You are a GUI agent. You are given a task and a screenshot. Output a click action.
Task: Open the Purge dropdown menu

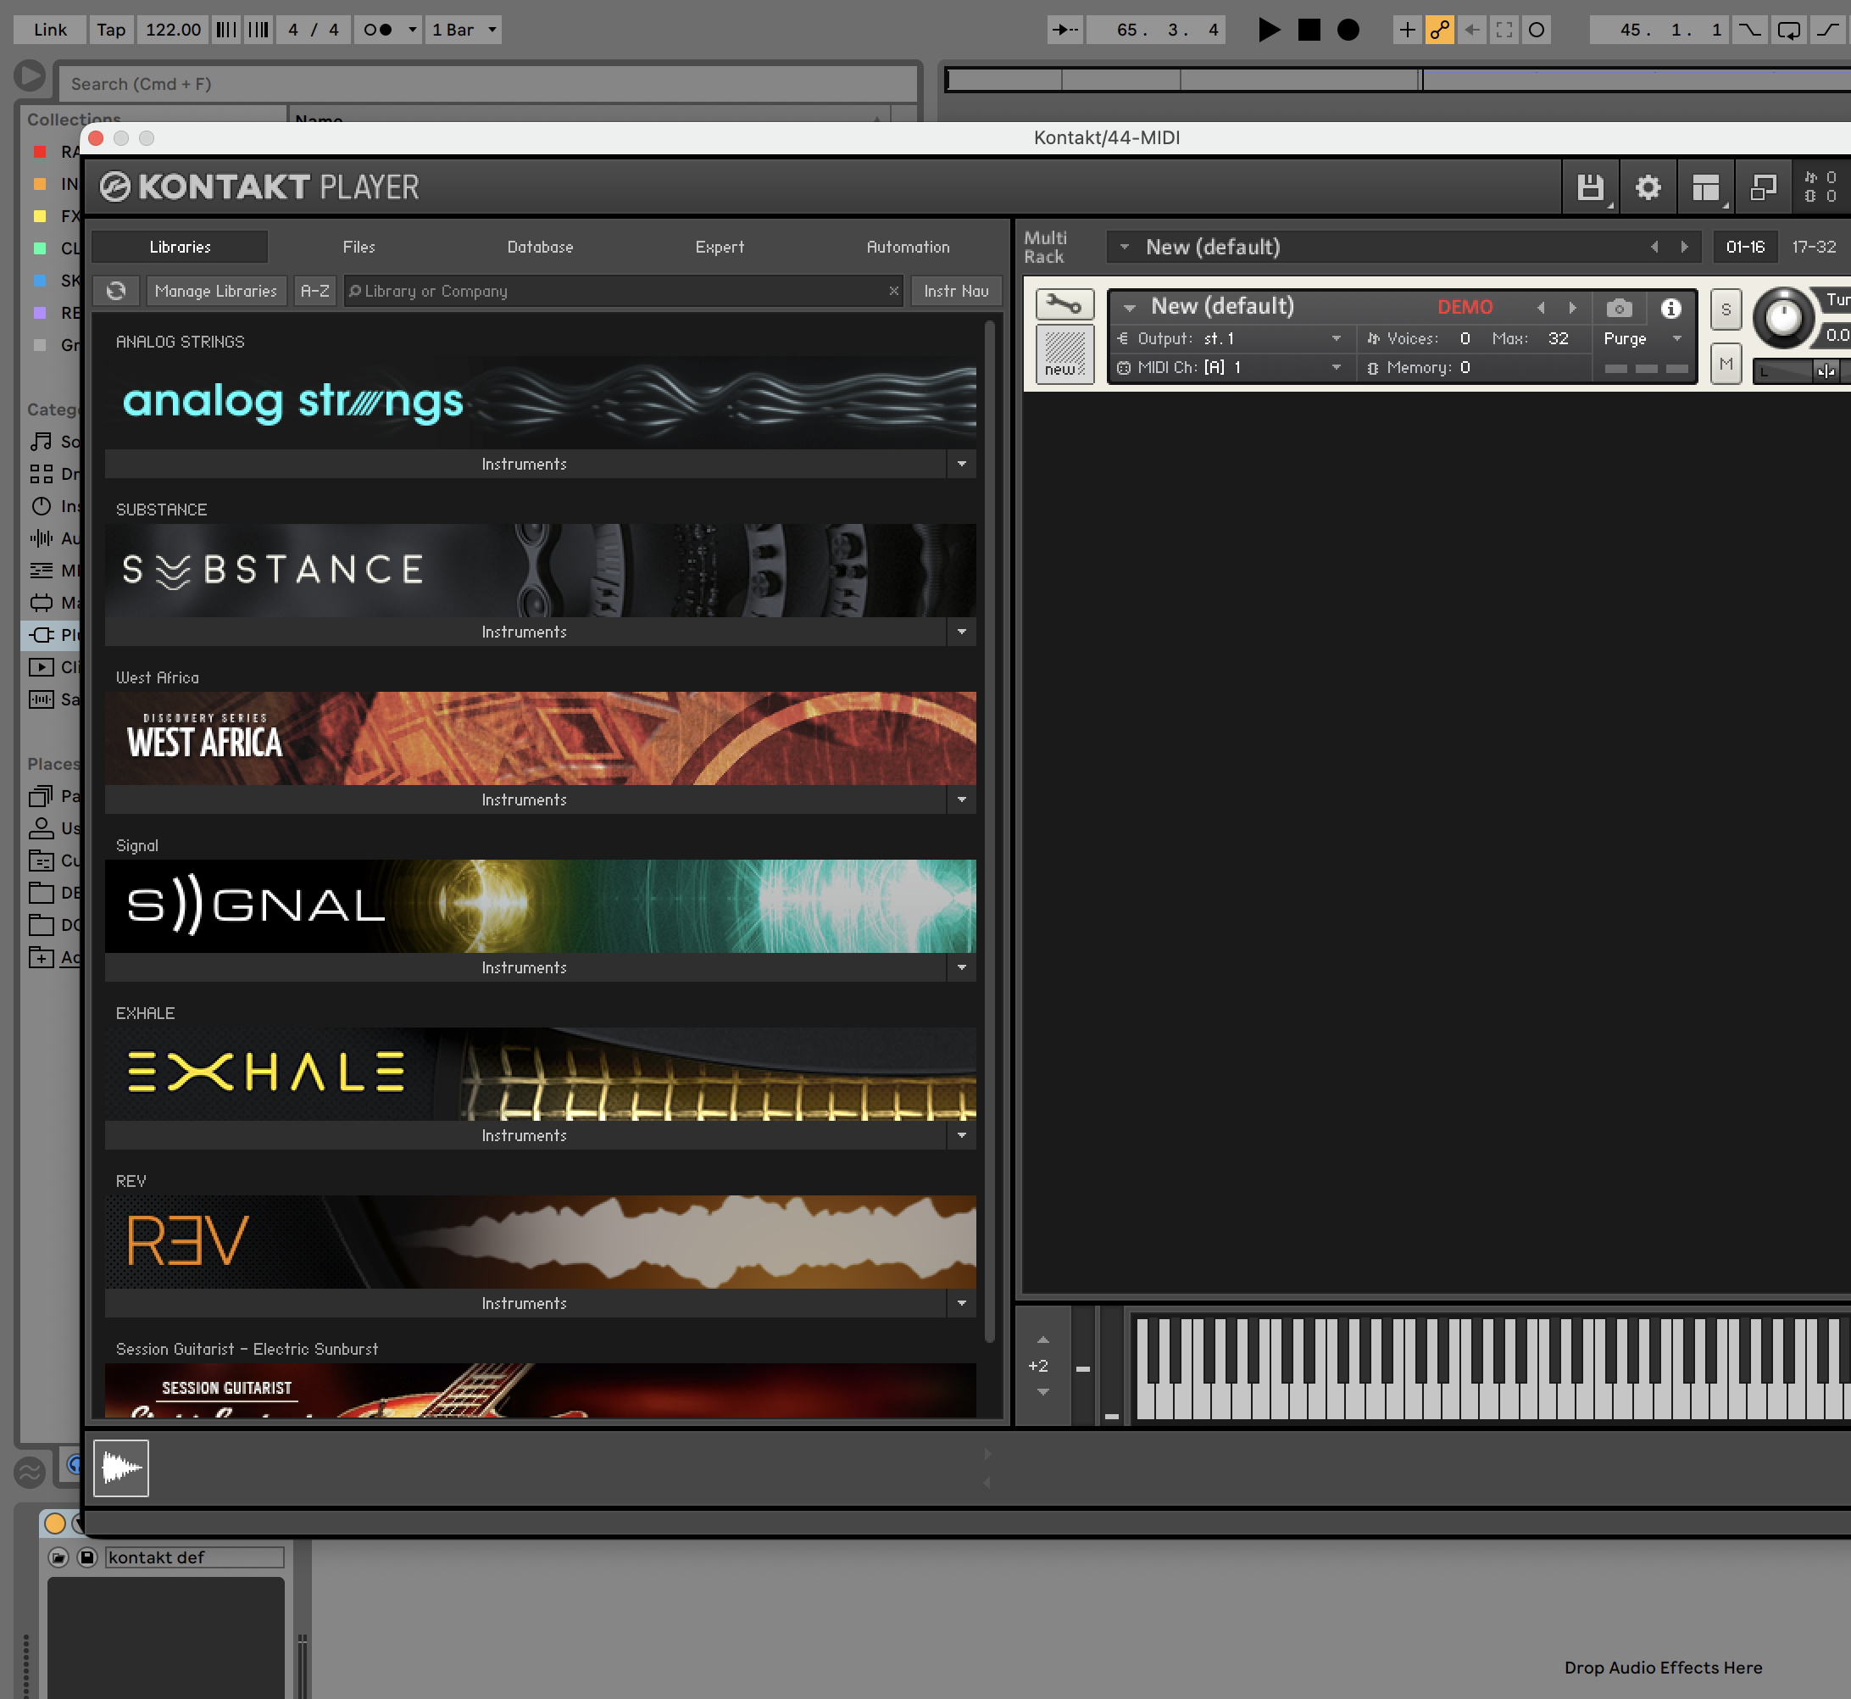1643,338
